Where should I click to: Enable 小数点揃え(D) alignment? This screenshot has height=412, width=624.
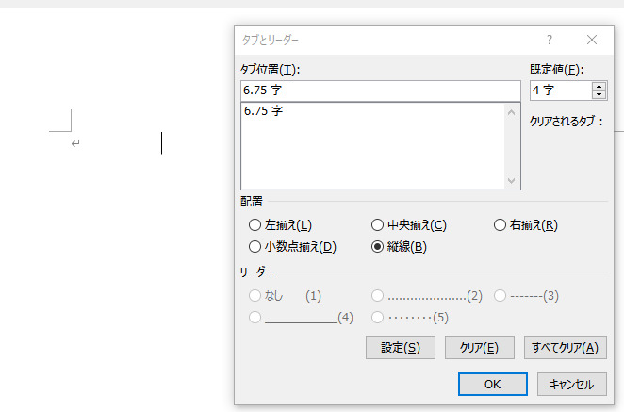pyautogui.click(x=255, y=247)
